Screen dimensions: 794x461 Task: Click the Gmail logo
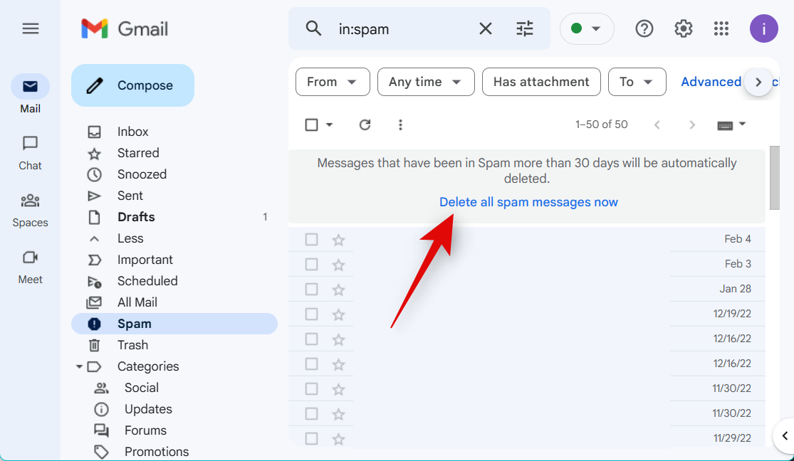coord(125,29)
